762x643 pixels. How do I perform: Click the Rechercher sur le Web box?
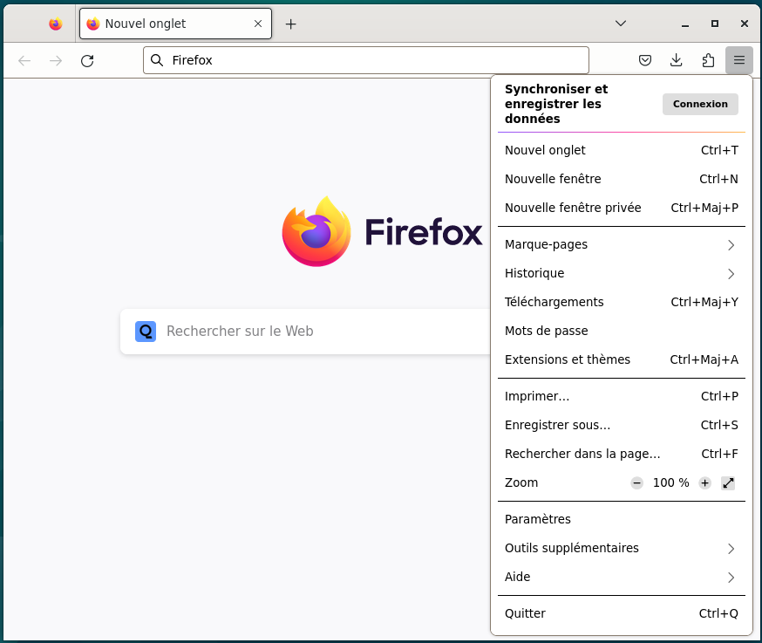click(x=305, y=332)
